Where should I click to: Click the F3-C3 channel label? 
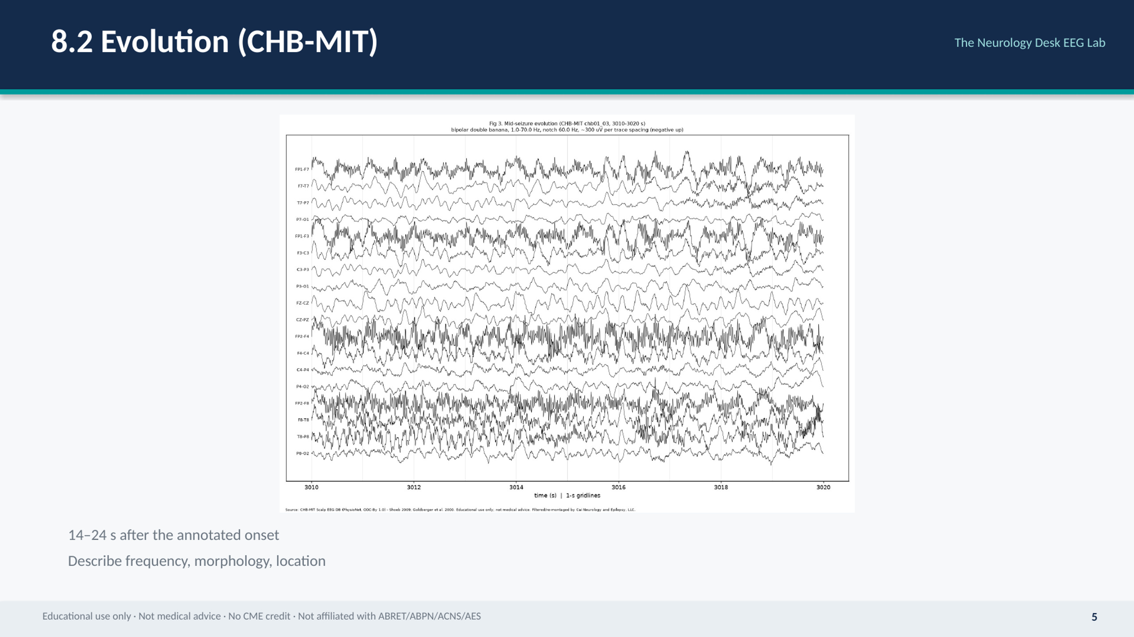click(x=303, y=253)
